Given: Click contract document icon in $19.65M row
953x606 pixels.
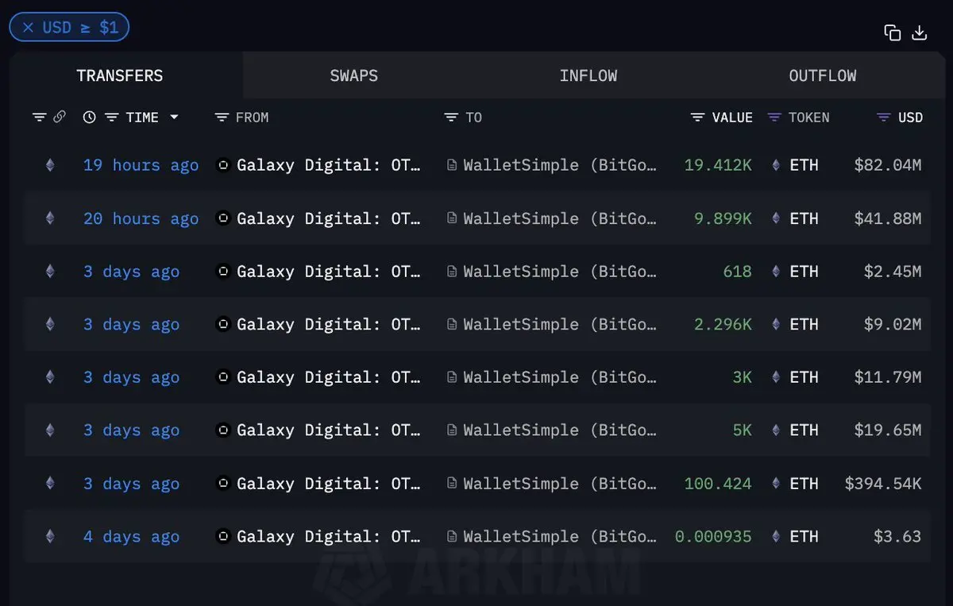Looking at the screenshot, I should [x=452, y=430].
